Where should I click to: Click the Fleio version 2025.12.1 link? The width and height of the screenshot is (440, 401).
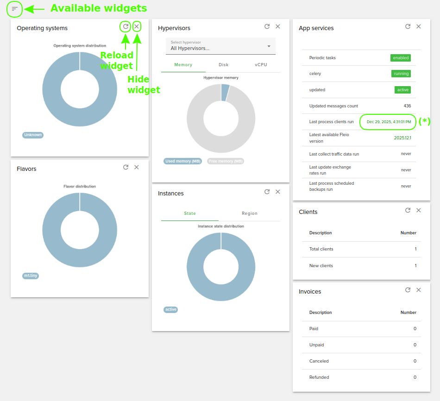tap(402, 138)
